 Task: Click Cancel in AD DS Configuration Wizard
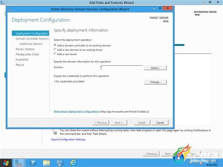pos(160,123)
